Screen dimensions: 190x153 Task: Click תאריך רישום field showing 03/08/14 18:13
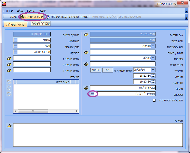pos(32,34)
